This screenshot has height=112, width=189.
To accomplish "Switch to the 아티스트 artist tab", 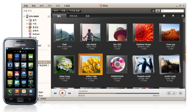I will [x=73, y=16].
